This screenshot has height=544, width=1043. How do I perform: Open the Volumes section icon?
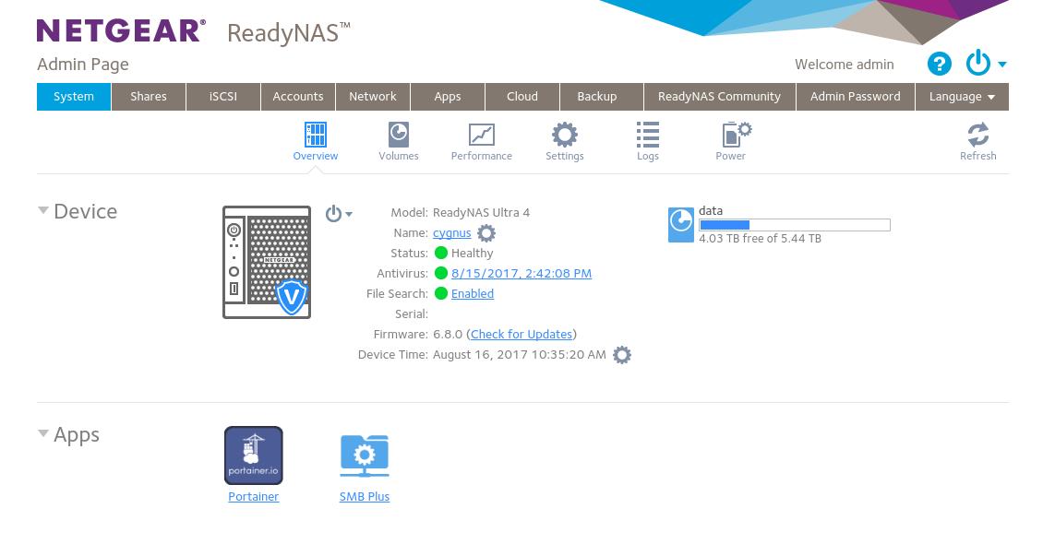399,135
